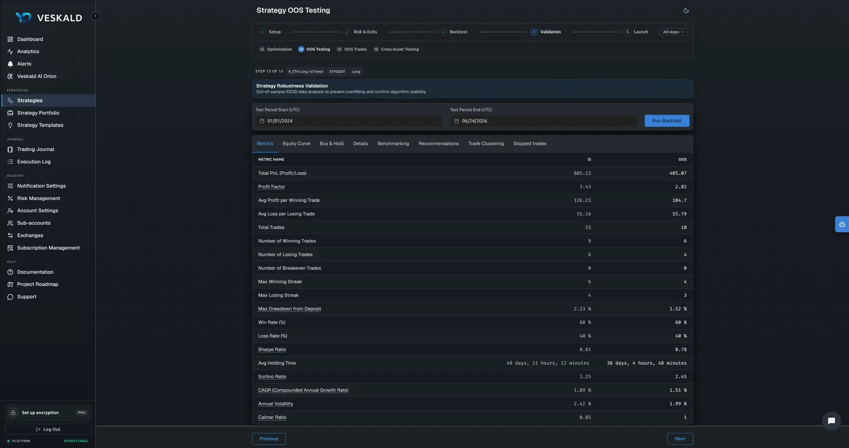Click the Previous button
The width and height of the screenshot is (849, 448).
(x=269, y=439)
